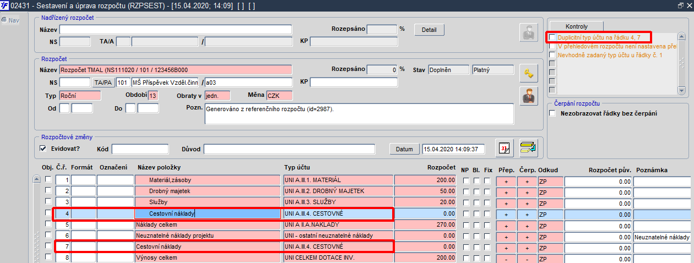The height and width of the screenshot is (263, 694).
Task: Click the scroll-up arrow of budget rows
Action: [37, 179]
